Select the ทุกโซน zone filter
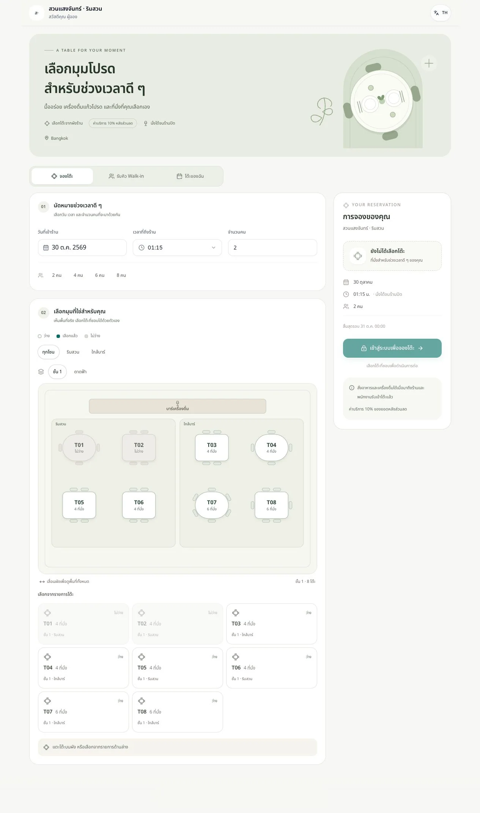Viewport: 480px width, 813px height. coord(49,352)
